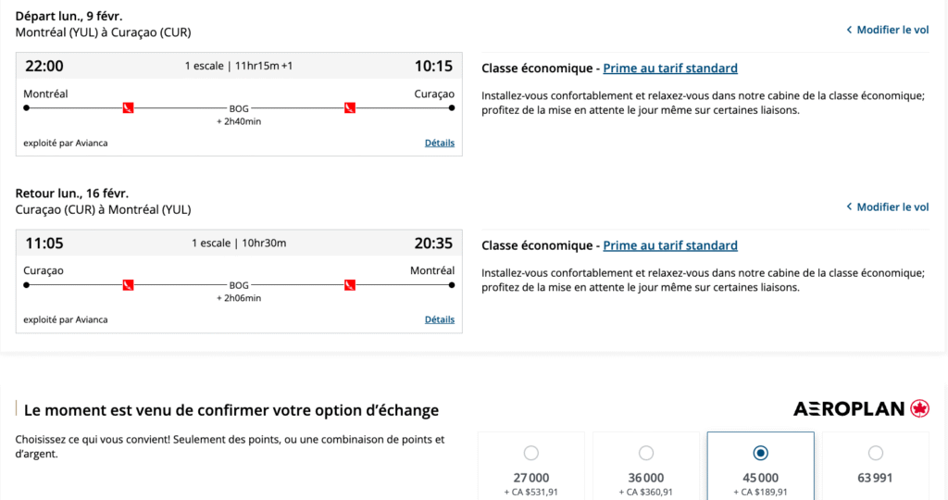Select the 45 000 points radio button
Screen dimensions: 948x500
(x=760, y=453)
